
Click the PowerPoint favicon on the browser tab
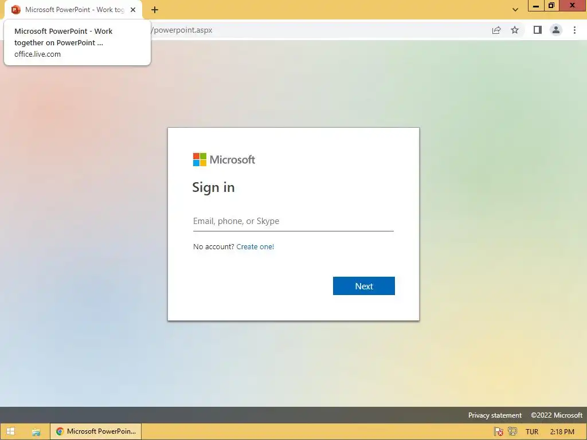[15, 10]
